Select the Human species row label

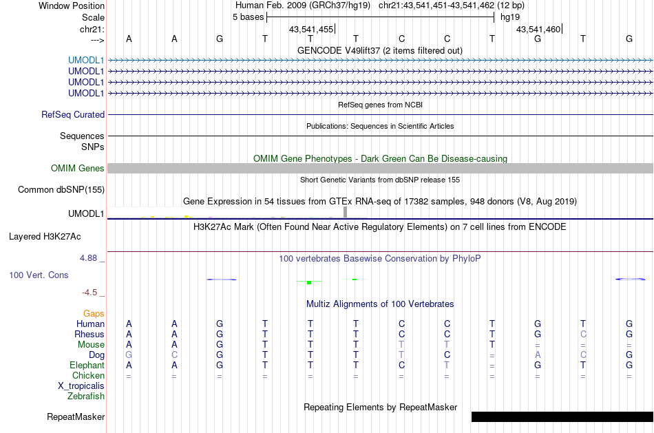click(x=90, y=324)
